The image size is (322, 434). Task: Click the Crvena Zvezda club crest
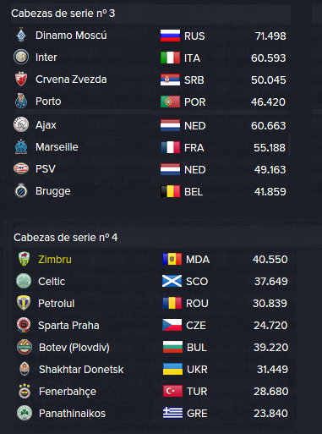pyautogui.click(x=21, y=79)
